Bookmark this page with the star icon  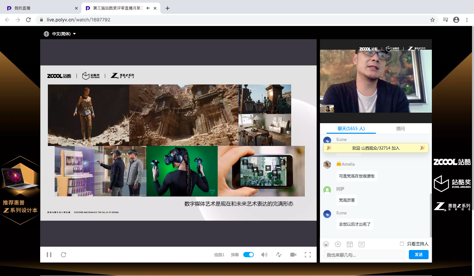coord(433,20)
